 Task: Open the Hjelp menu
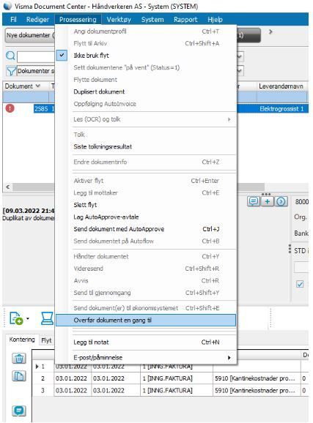tap(216, 20)
